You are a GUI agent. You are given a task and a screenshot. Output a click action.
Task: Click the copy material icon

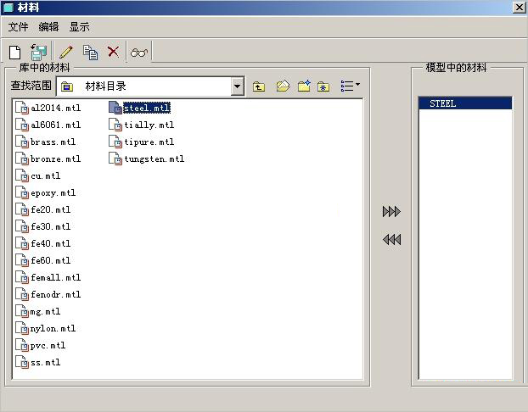(90, 53)
